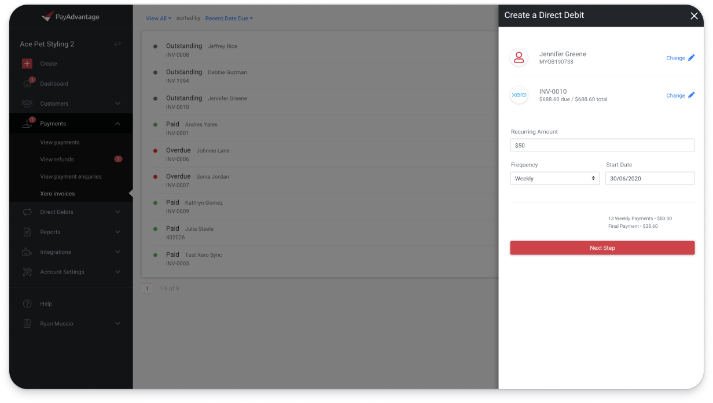Open the Recent Date Due sort dropdown

tap(229, 19)
